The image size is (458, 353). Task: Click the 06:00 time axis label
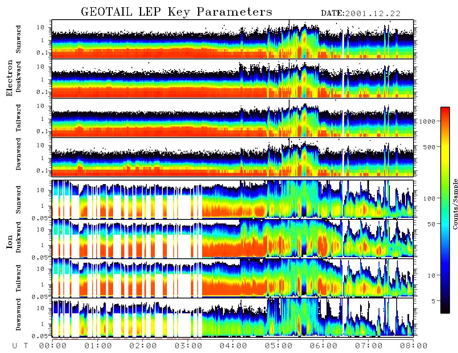click(x=324, y=346)
